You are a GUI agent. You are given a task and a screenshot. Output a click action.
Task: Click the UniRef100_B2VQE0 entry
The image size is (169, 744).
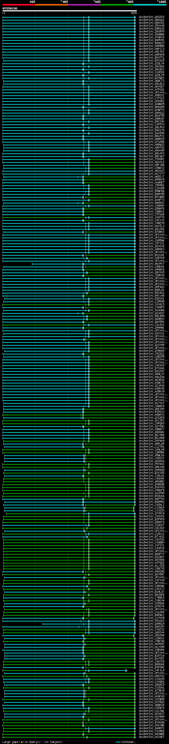(152, 78)
